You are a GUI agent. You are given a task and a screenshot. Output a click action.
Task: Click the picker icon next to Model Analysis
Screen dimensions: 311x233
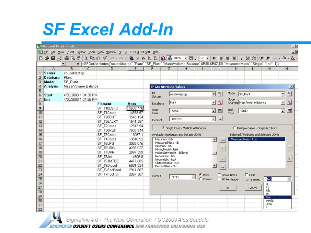click(289, 102)
